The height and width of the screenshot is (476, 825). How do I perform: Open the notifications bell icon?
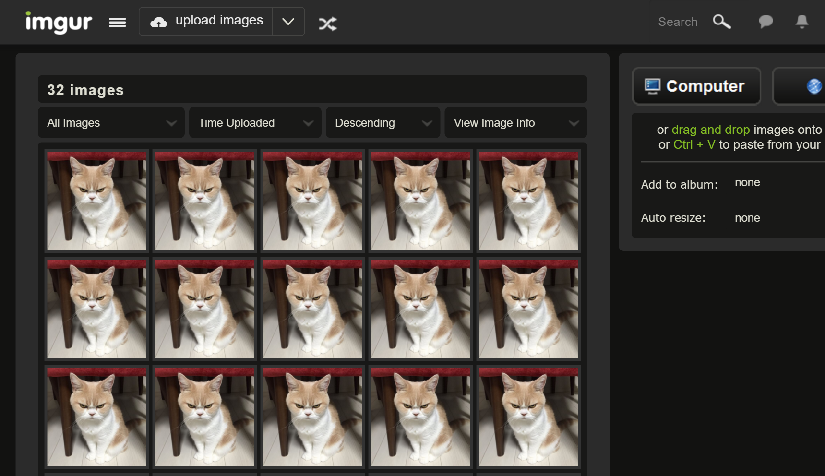[802, 22]
